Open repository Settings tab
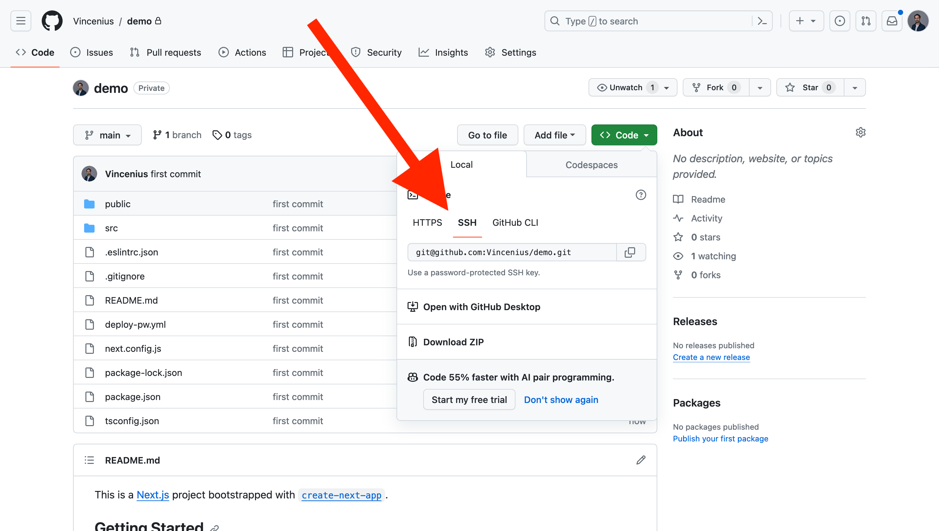The height and width of the screenshot is (531, 939). point(518,52)
